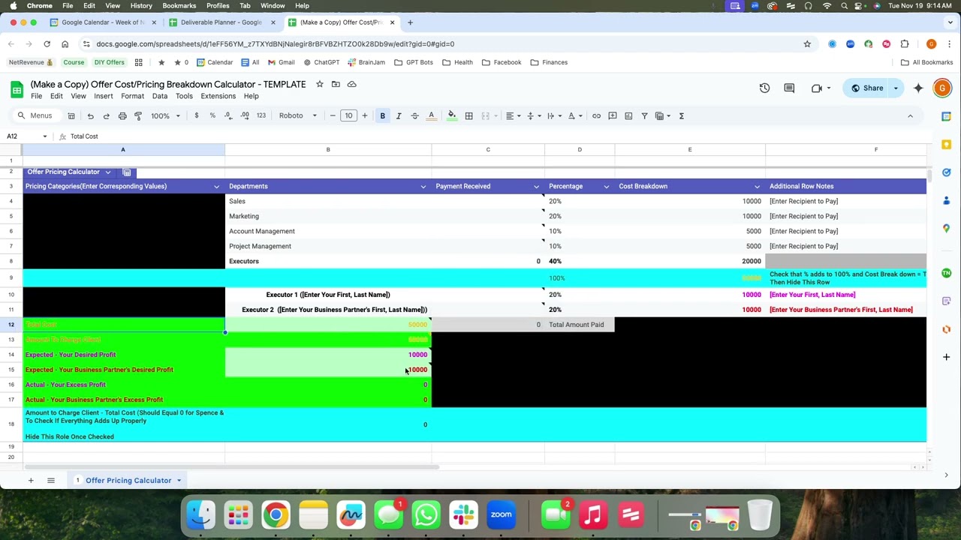Open the text color picker

point(431,115)
